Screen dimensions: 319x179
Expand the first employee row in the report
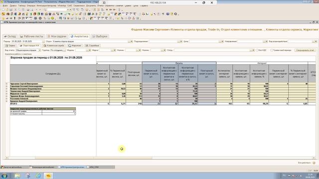(x=6, y=84)
